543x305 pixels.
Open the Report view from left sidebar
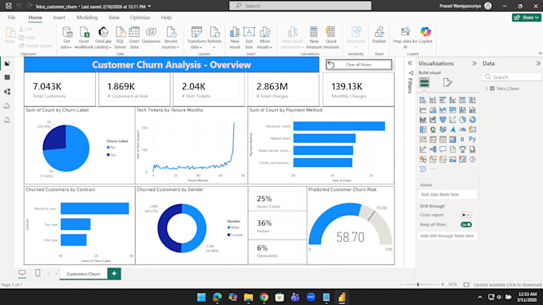point(7,63)
